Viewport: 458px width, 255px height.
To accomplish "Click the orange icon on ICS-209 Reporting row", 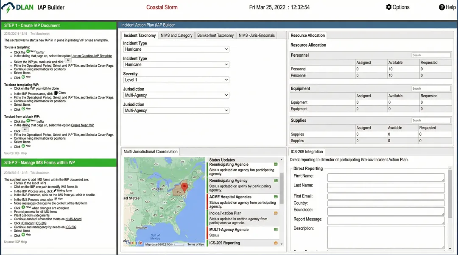I will pyautogui.click(x=276, y=243).
